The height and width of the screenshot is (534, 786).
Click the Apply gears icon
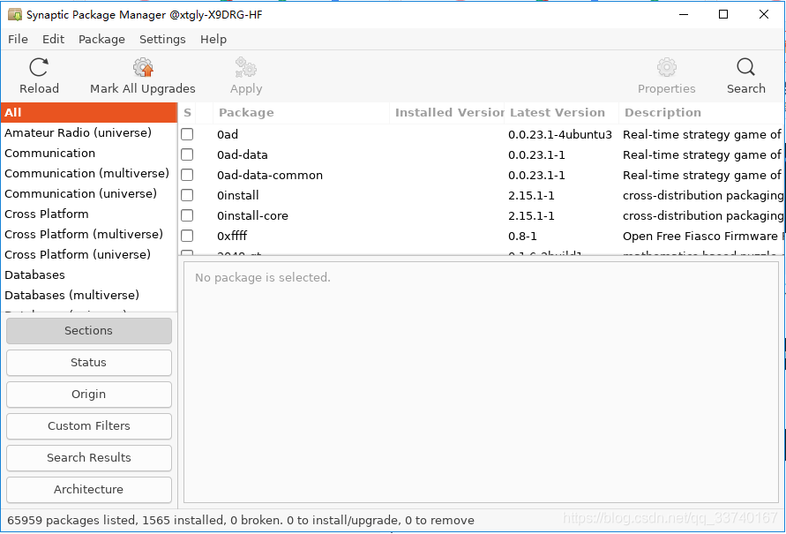pos(245,67)
